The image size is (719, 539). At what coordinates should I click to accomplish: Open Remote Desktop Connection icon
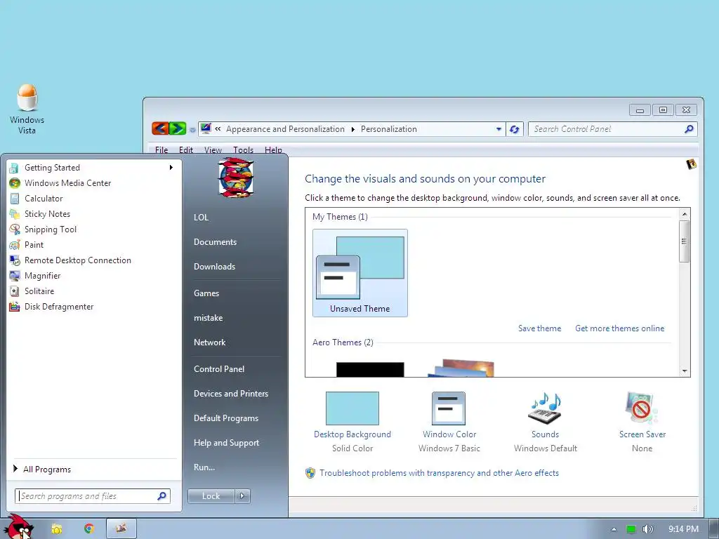[15, 260]
